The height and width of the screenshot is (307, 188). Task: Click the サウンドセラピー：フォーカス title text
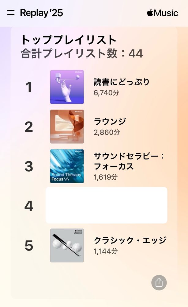click(129, 162)
